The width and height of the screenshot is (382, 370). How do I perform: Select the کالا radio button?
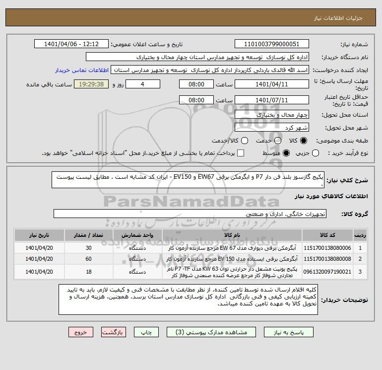[x=304, y=141]
